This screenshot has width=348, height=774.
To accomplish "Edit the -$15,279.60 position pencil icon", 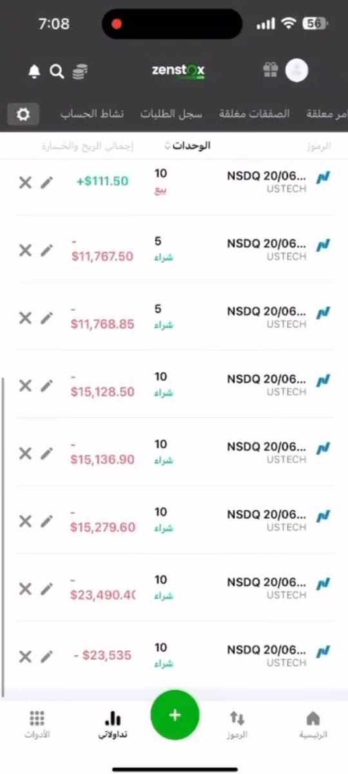I will click(46, 521).
